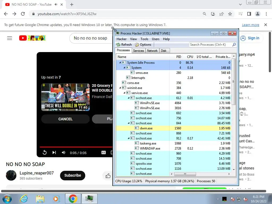Click in Search Processes field
Viewport: 272px width, 204px height.
211,45
